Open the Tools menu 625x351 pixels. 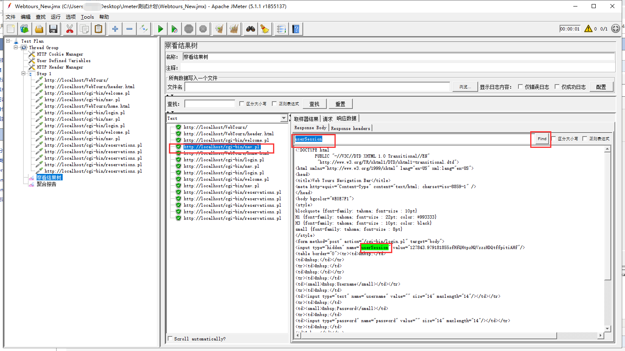pos(87,17)
